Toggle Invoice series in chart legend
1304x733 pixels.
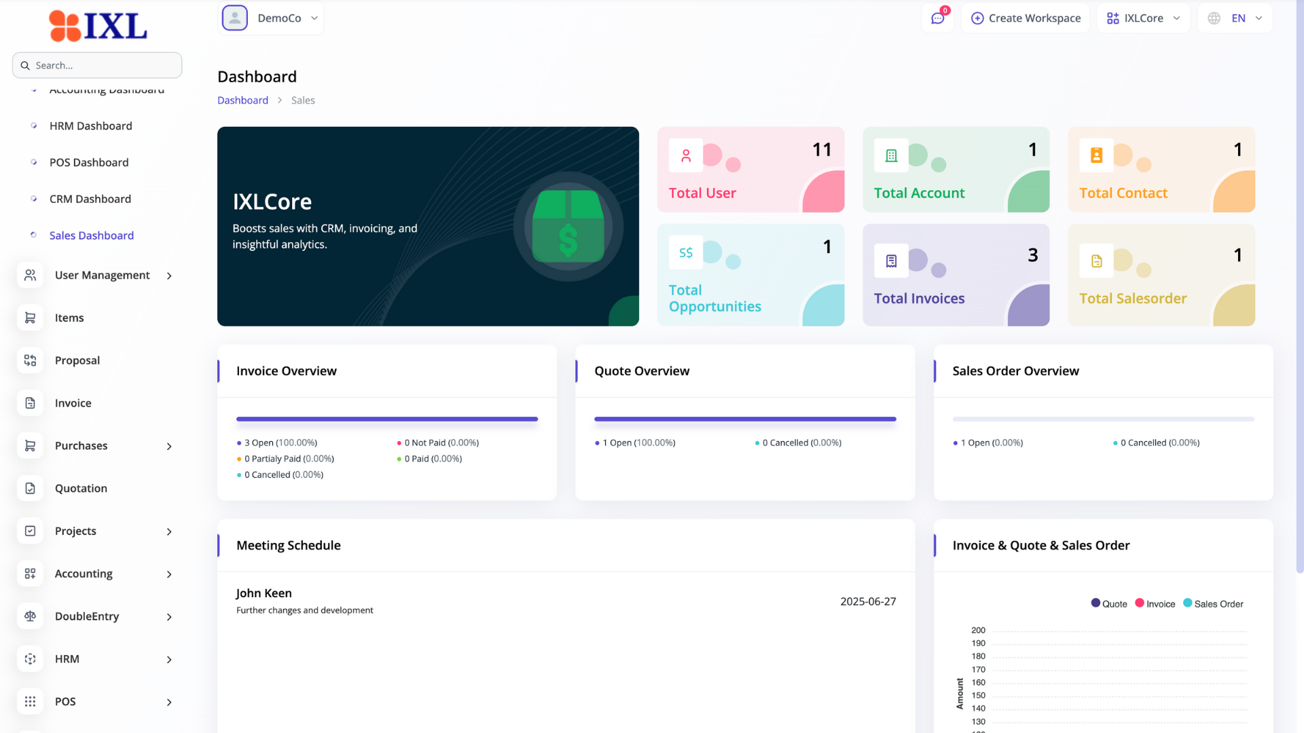[1155, 603]
